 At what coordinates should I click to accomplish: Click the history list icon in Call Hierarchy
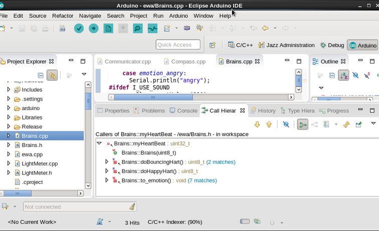pyautogui.click(x=326, y=124)
